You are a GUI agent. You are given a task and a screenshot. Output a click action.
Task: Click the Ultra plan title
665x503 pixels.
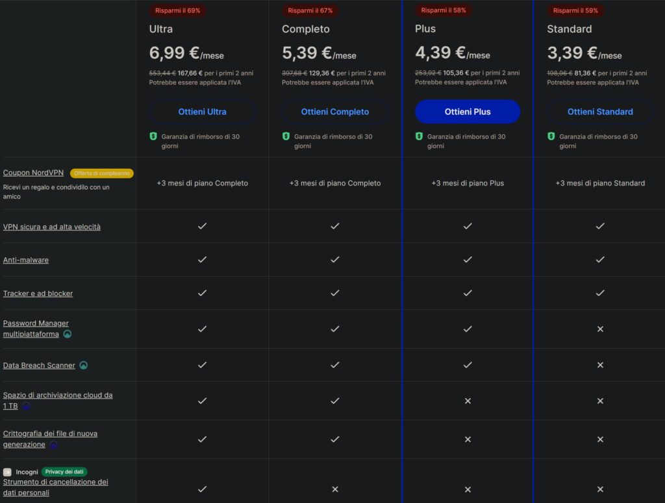161,29
